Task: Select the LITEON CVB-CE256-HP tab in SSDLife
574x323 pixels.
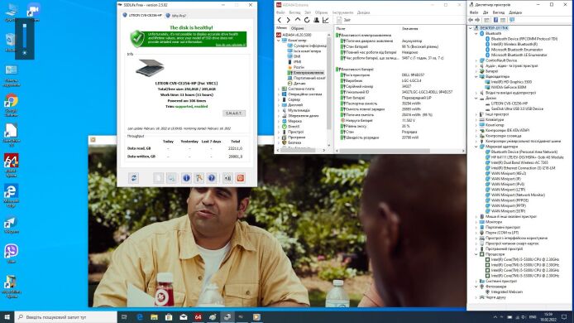Action: [x=142, y=16]
